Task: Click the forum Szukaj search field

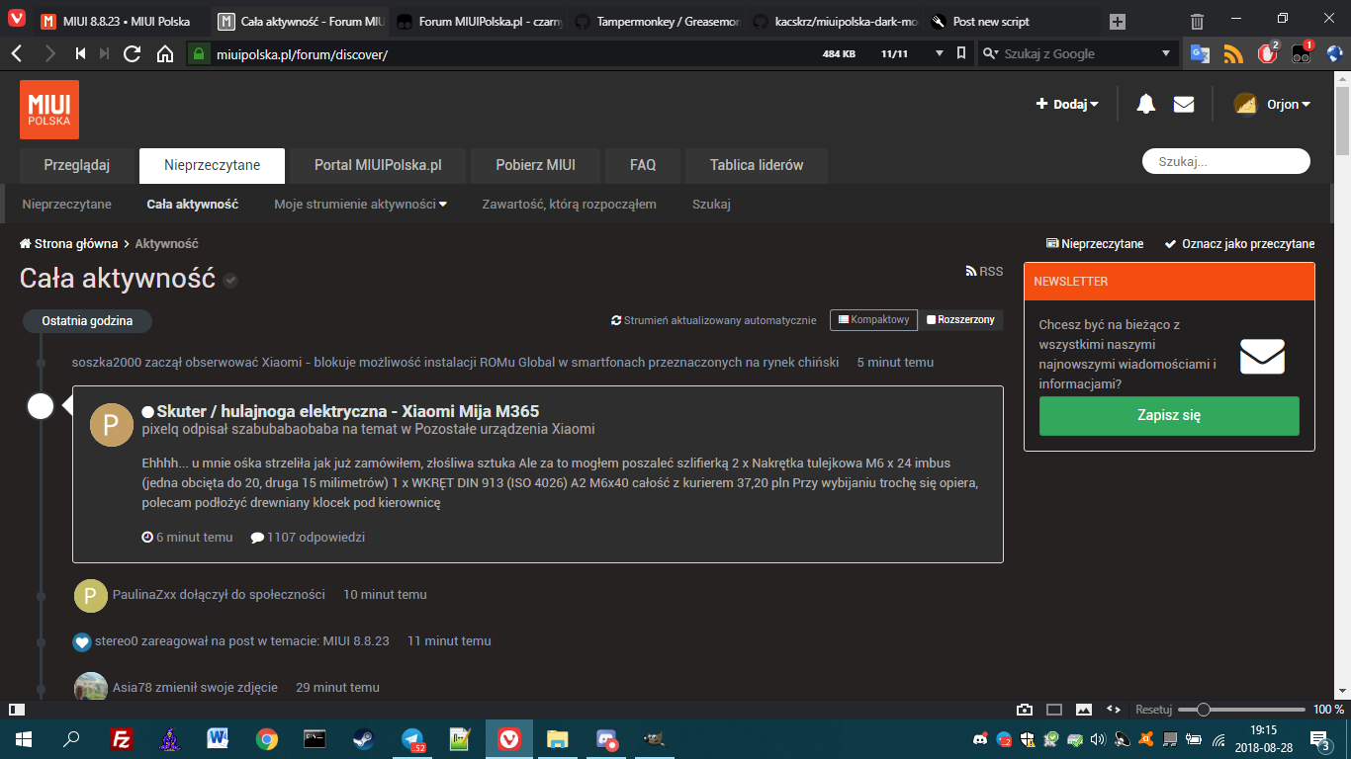Action: tap(1225, 161)
